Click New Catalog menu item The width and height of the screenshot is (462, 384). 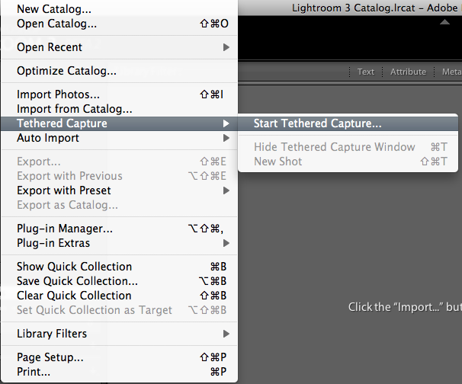click(x=54, y=9)
